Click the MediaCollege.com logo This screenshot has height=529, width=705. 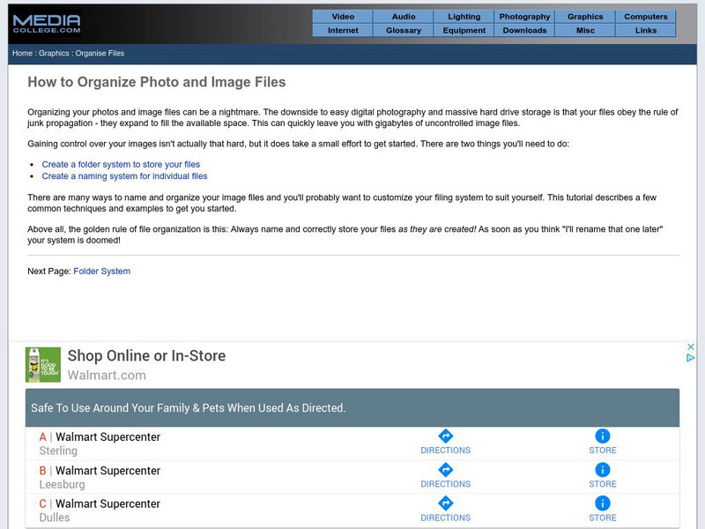[44, 22]
